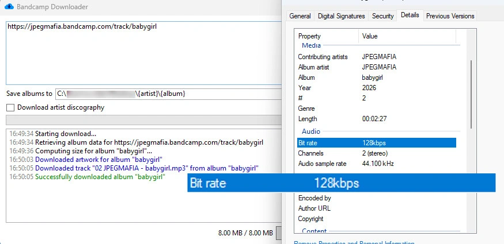Select the Author URL row
Image resolution: width=504 pixels, height=244 pixels.
[x=377, y=208]
